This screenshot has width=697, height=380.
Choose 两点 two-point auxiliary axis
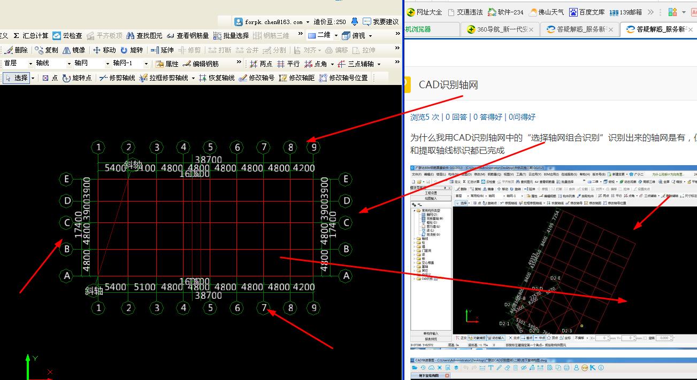click(261, 64)
